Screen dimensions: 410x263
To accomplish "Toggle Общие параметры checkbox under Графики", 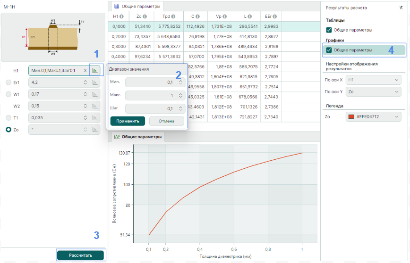I will [329, 50].
